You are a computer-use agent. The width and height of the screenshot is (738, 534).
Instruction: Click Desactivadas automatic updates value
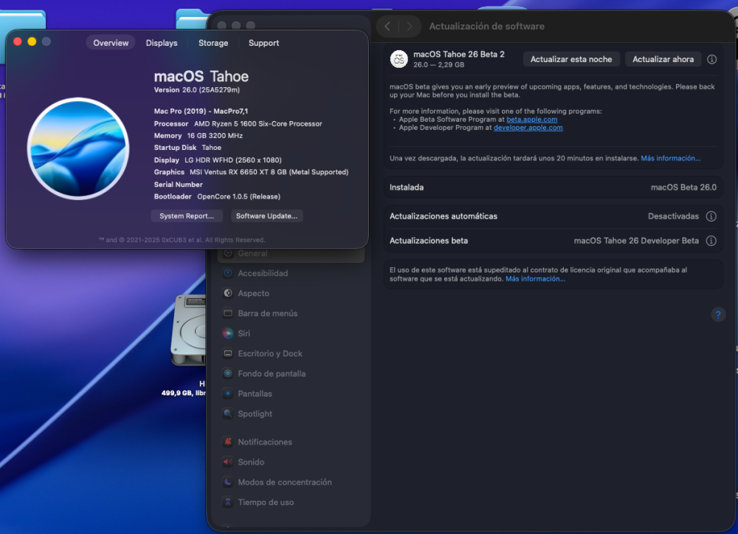(x=673, y=216)
